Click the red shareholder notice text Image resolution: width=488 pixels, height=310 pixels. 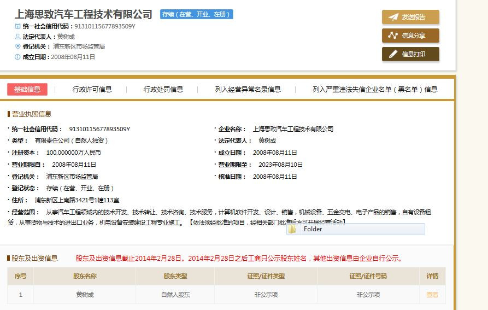pyautogui.click(x=240, y=258)
